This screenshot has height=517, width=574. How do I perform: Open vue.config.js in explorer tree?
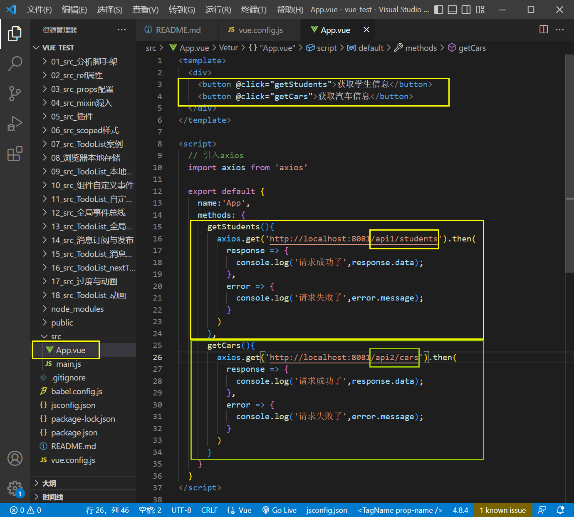coord(83,460)
